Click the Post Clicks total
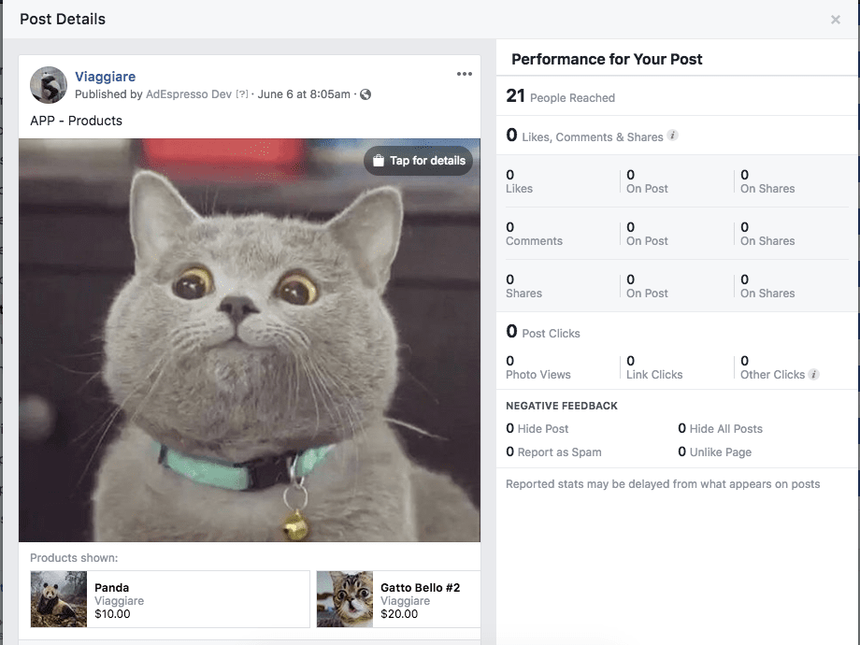The height and width of the screenshot is (645, 860). pyautogui.click(x=543, y=332)
